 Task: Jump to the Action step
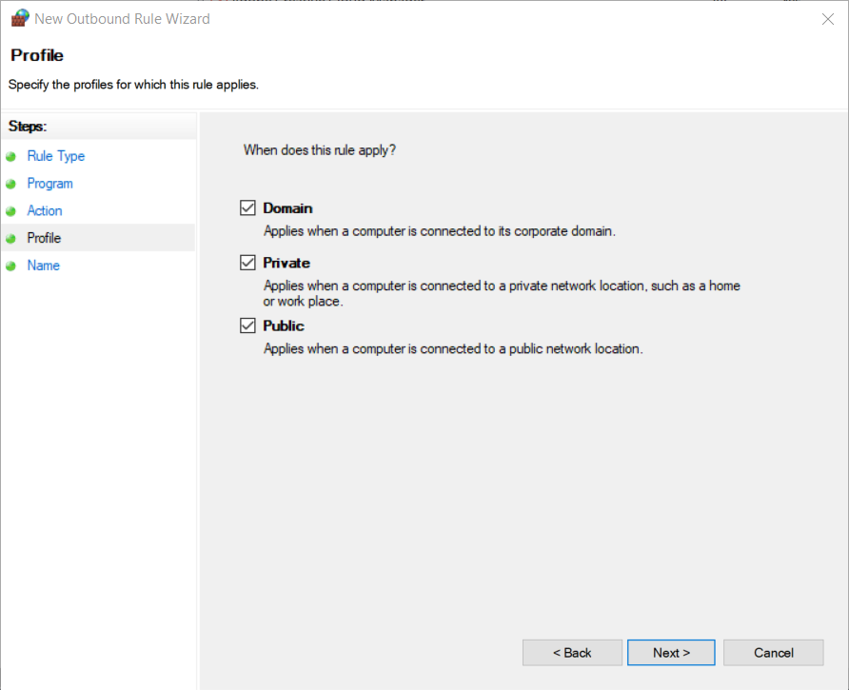click(x=45, y=210)
